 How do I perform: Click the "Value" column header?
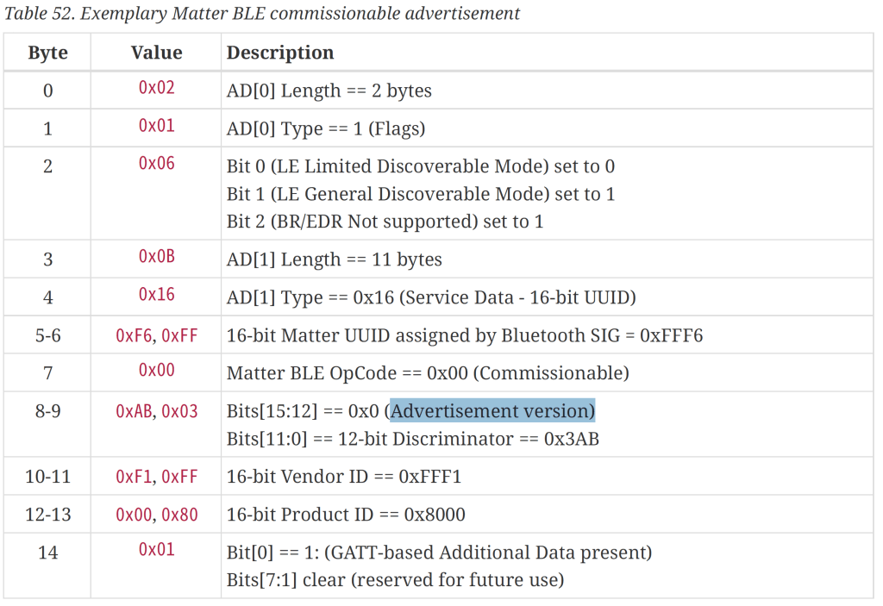pyautogui.click(x=156, y=53)
